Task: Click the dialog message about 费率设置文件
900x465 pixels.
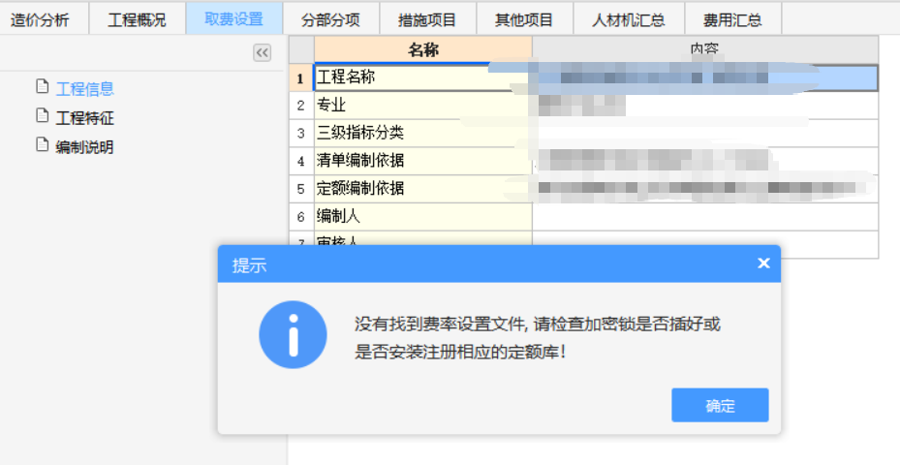Action: 538,337
